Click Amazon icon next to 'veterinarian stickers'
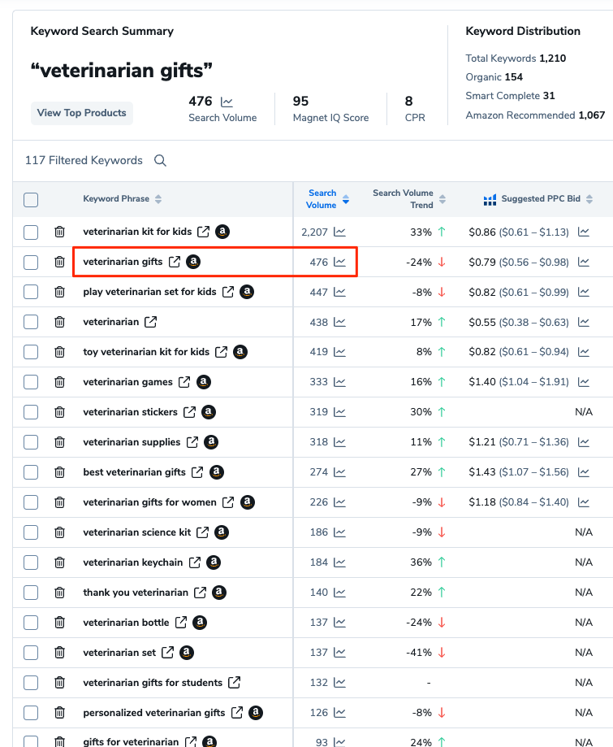Viewport: 613px width, 747px height. point(209,412)
